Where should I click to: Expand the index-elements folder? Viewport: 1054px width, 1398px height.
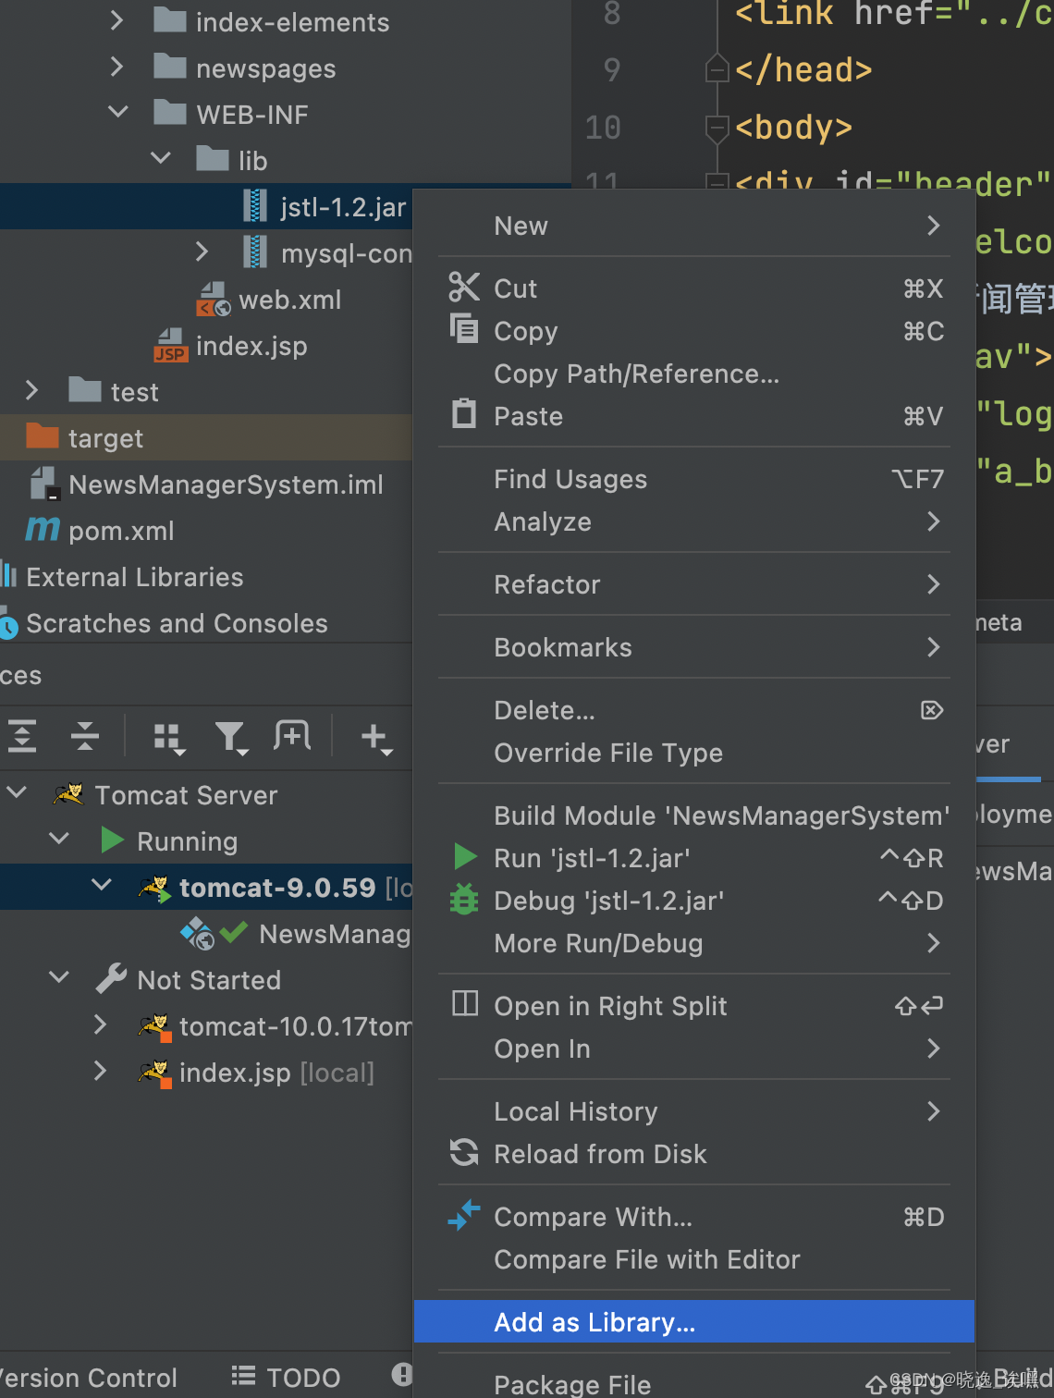click(x=116, y=19)
